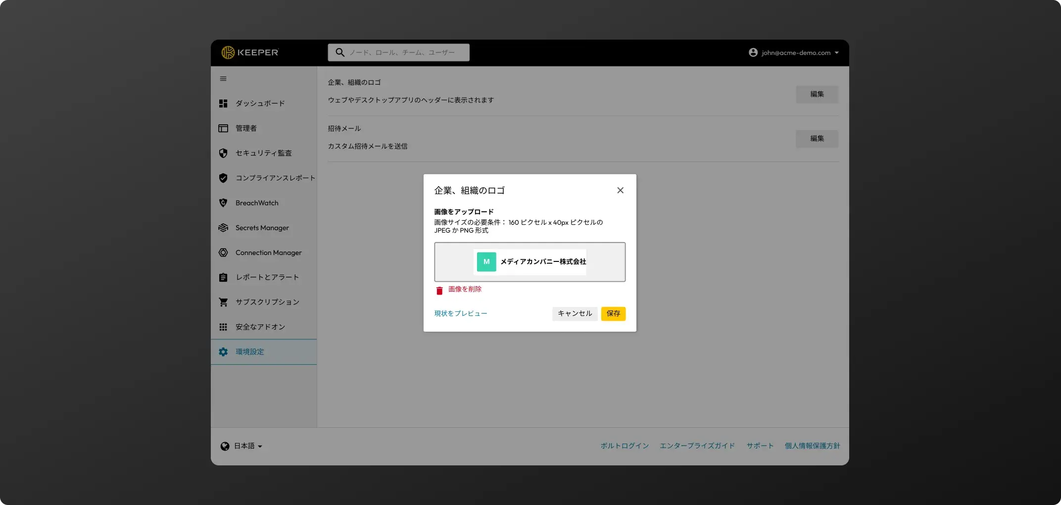Open エンタープライズガイド footer link
The height and width of the screenshot is (505, 1061).
point(697,446)
